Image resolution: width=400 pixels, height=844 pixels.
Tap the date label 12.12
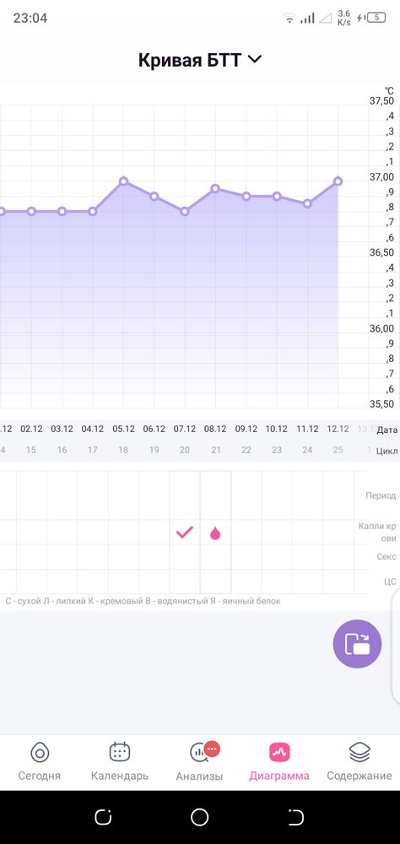pos(338,429)
